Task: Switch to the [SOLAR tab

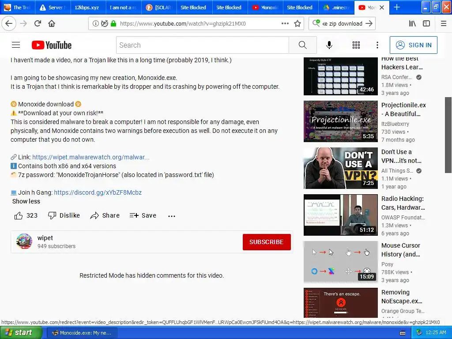Action: tap(159, 8)
